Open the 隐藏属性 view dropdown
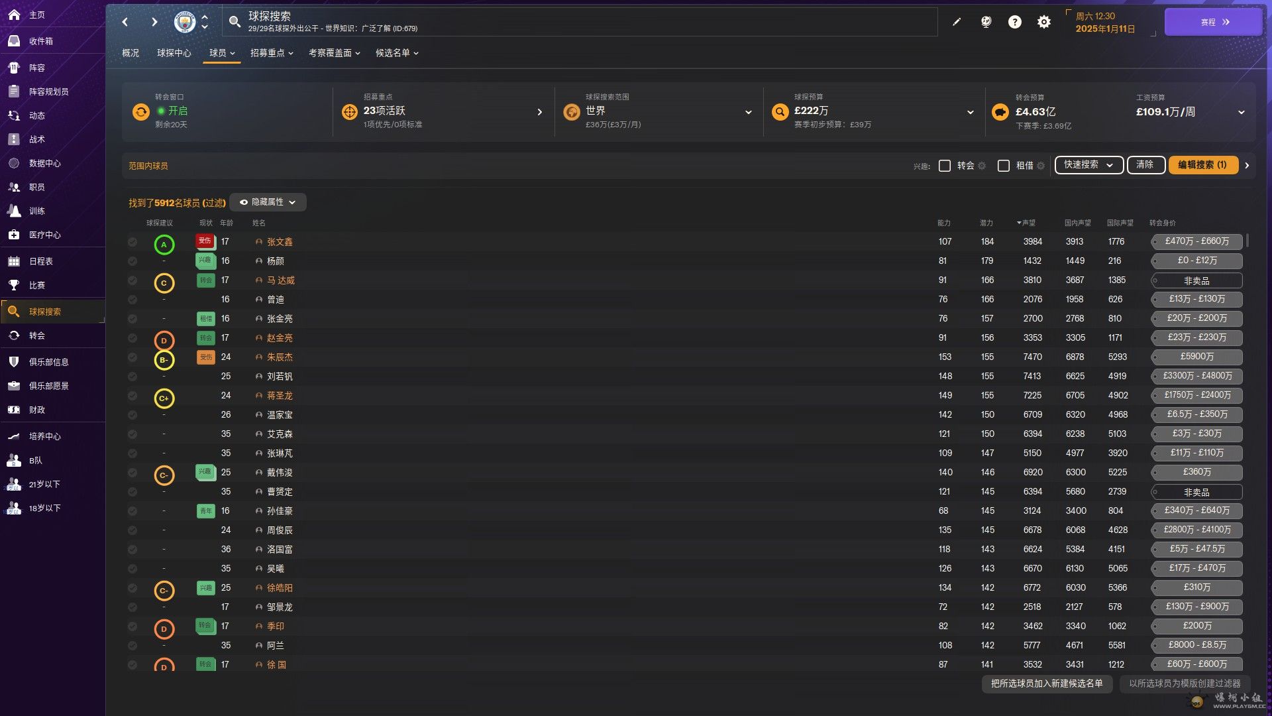This screenshot has width=1272, height=716. click(x=268, y=202)
